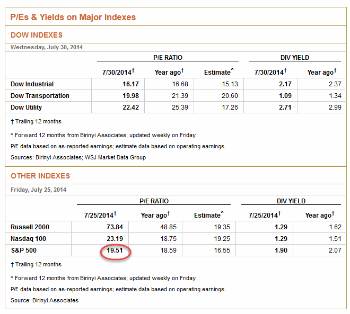Click the Dow Utility row label
350x314 pixels.
tap(26, 107)
